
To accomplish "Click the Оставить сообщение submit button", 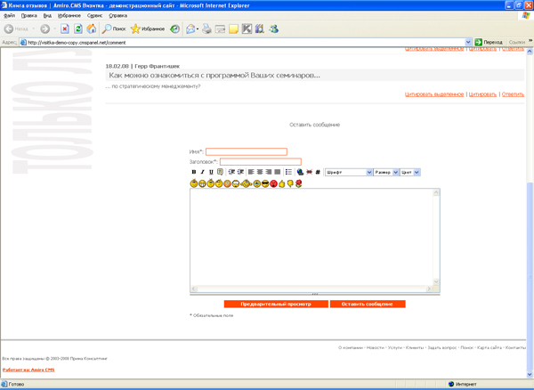I will point(367,305).
